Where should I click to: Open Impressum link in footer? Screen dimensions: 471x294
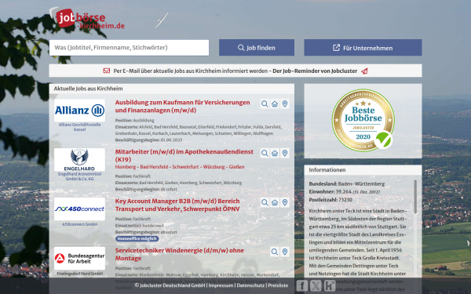click(x=221, y=285)
